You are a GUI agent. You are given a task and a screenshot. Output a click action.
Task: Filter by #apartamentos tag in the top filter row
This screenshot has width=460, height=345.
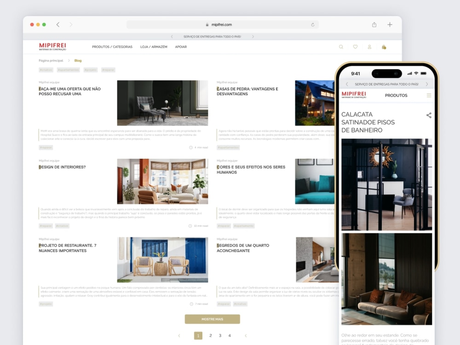[x=69, y=70]
